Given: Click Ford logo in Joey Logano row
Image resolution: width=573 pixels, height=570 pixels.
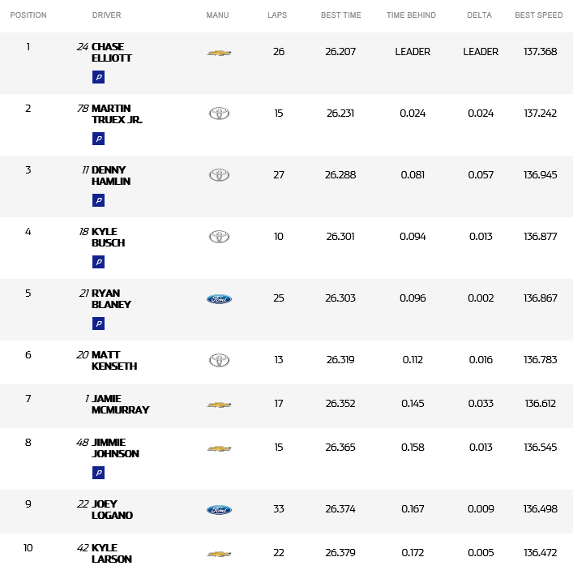Looking at the screenshot, I should pyautogui.click(x=219, y=510).
